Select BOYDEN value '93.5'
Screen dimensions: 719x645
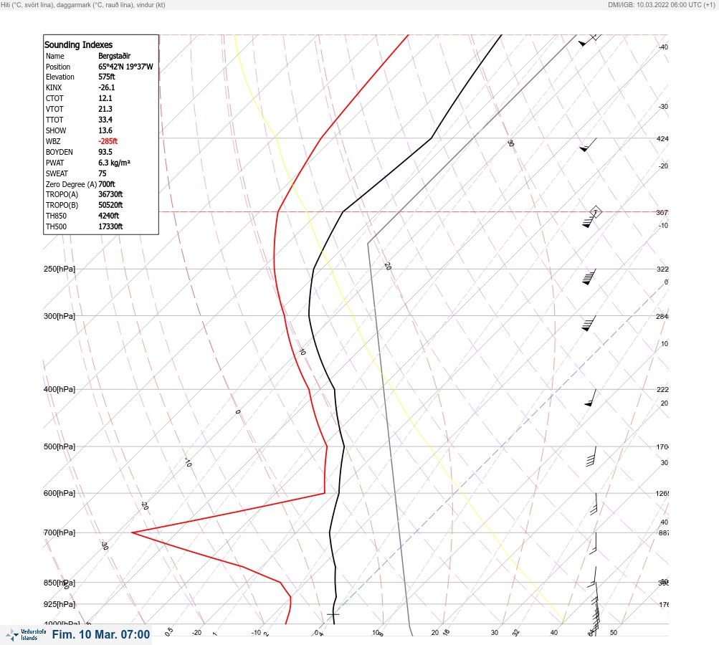click(x=105, y=152)
